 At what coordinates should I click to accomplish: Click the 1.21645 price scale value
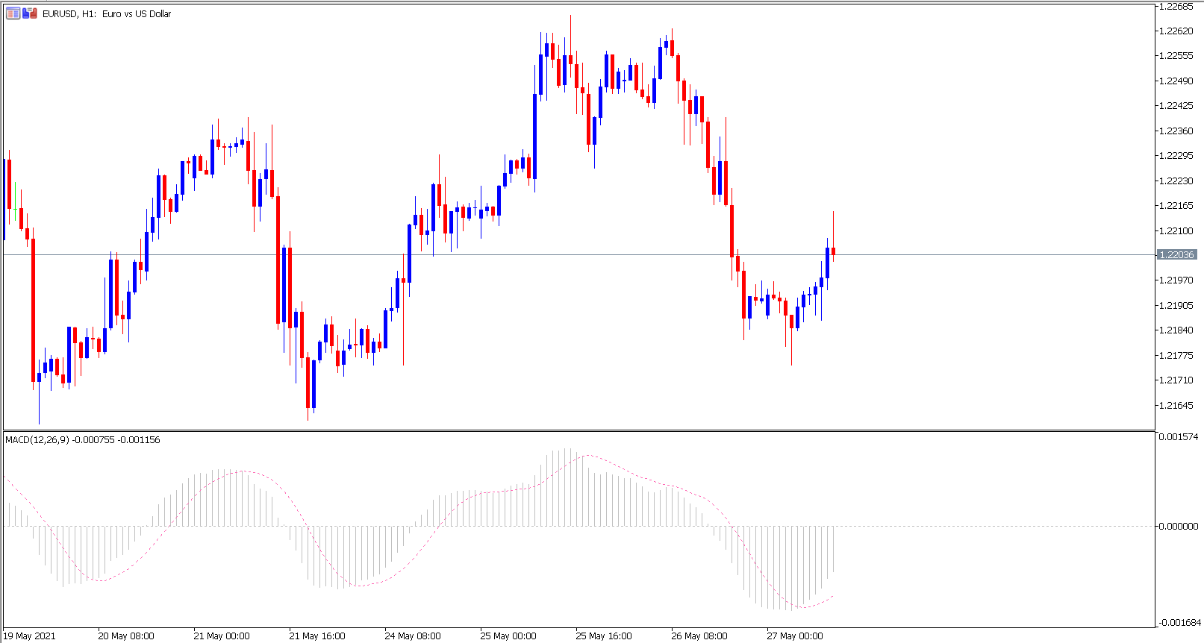coord(1176,406)
